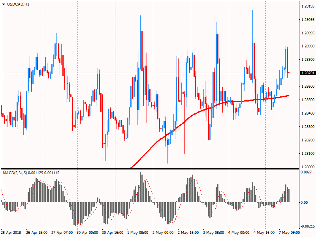The height and width of the screenshot is (237, 316).
Task: Click the 4 May 16:00 time axis label
Action: (265, 233)
